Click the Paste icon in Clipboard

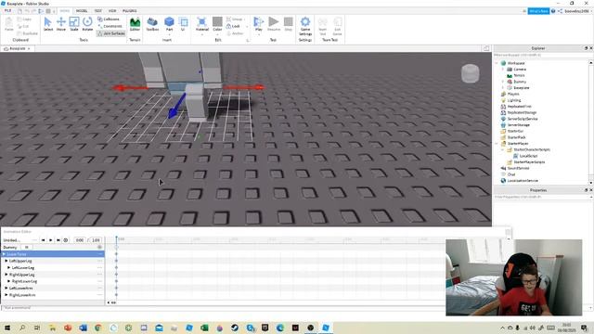click(9, 24)
